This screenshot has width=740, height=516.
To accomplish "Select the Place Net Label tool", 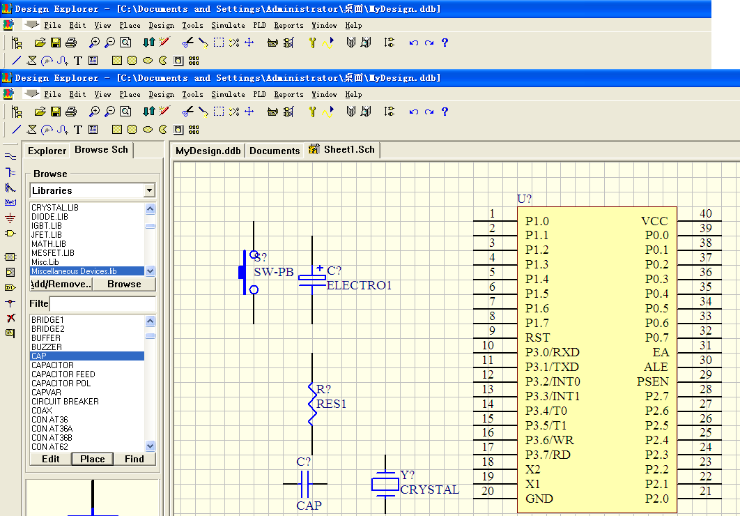I will pos(10,202).
